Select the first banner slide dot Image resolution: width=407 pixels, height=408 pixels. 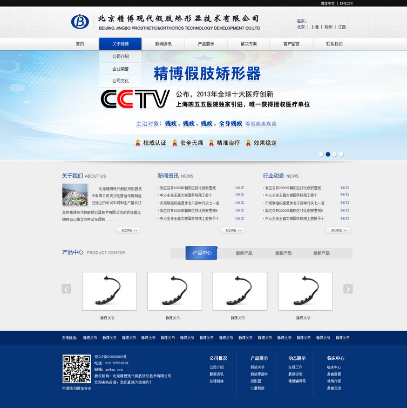click(x=321, y=155)
